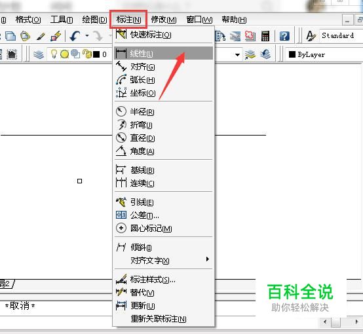This screenshot has width=363, height=334.
Task: Click the Make Object's Layer Current icon
Action: [x=250, y=54]
